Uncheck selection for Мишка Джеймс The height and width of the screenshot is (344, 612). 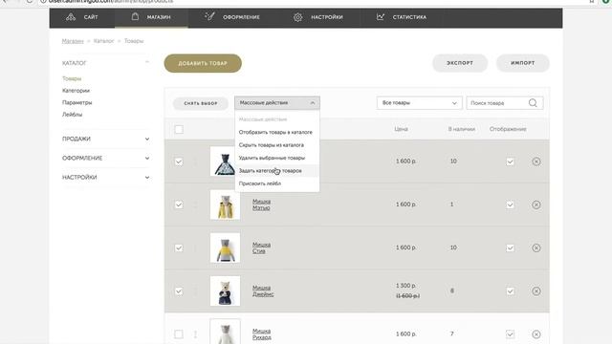point(179,290)
